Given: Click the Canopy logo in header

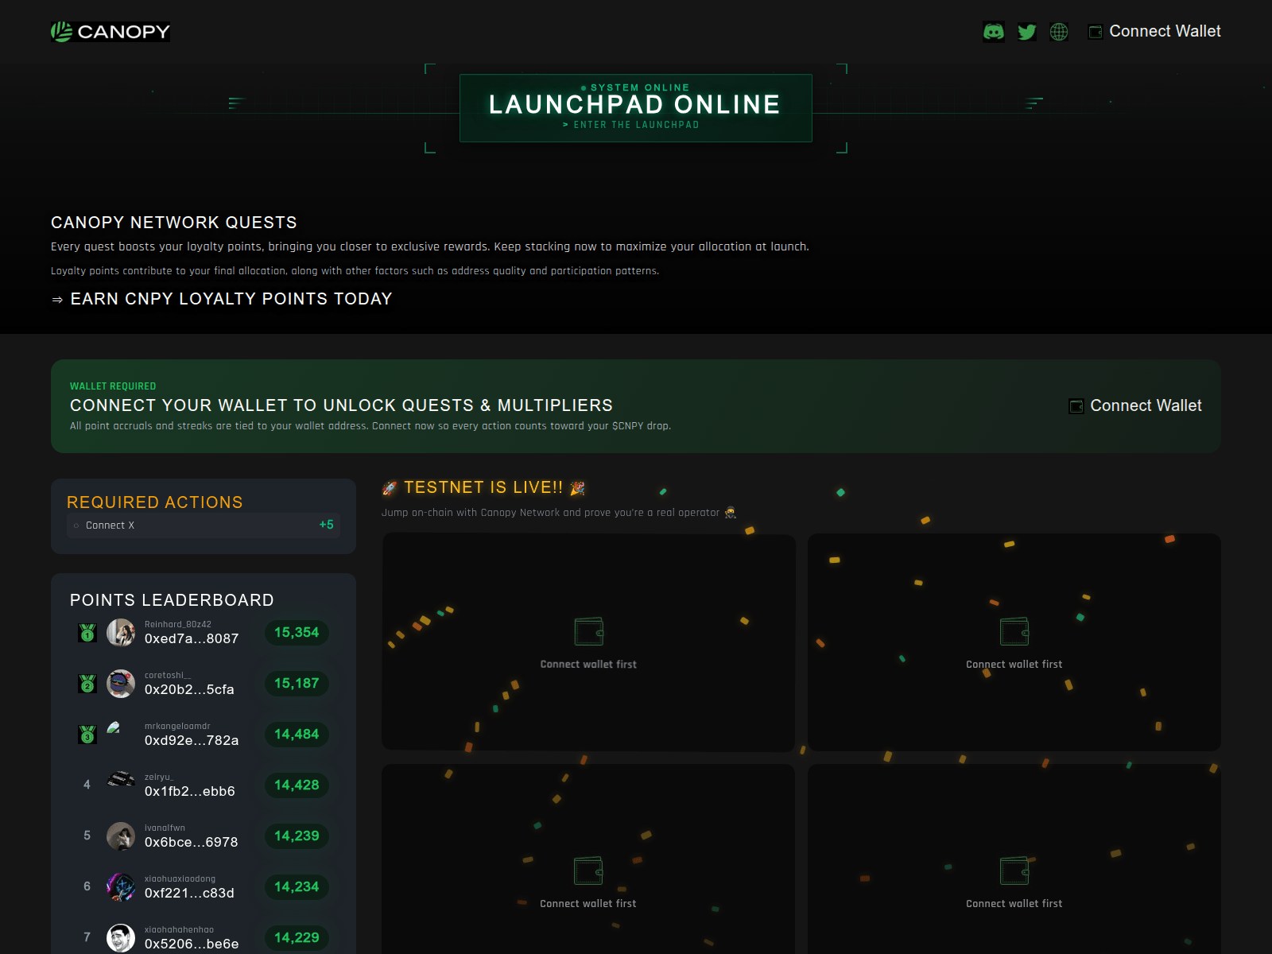Looking at the screenshot, I should 111,32.
